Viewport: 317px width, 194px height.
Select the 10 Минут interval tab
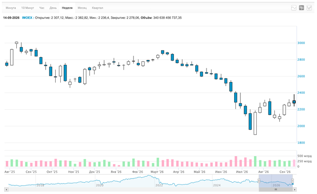[28, 8]
